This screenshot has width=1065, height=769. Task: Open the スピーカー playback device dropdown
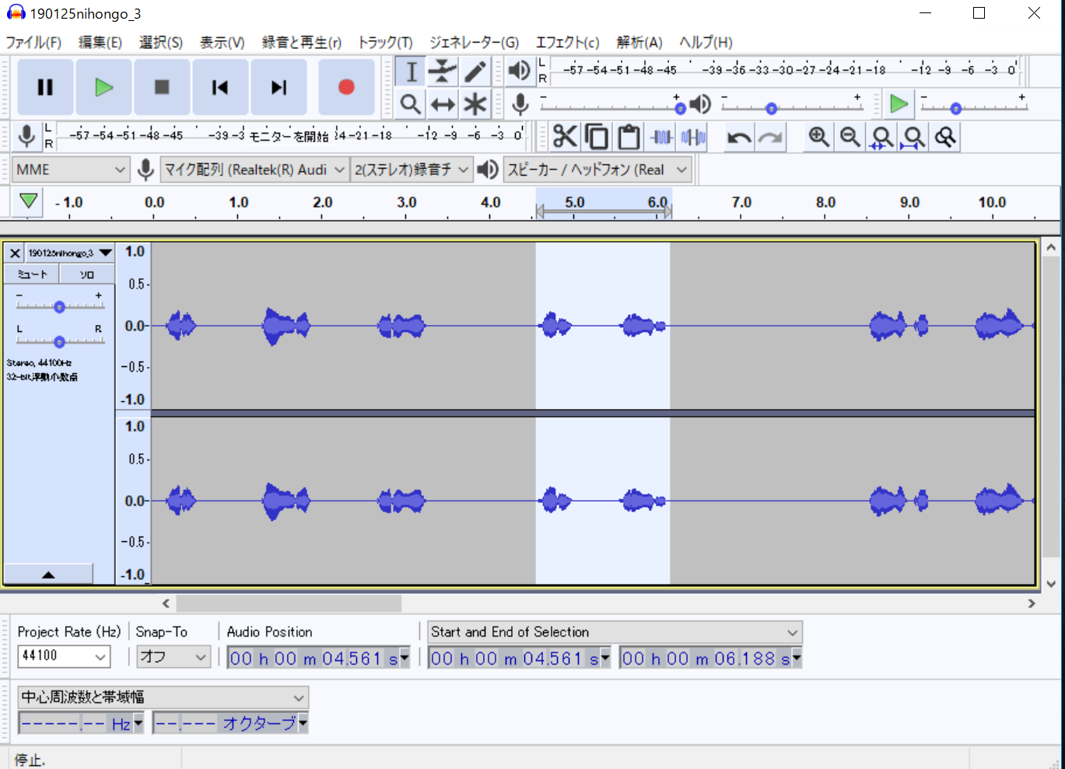click(597, 170)
